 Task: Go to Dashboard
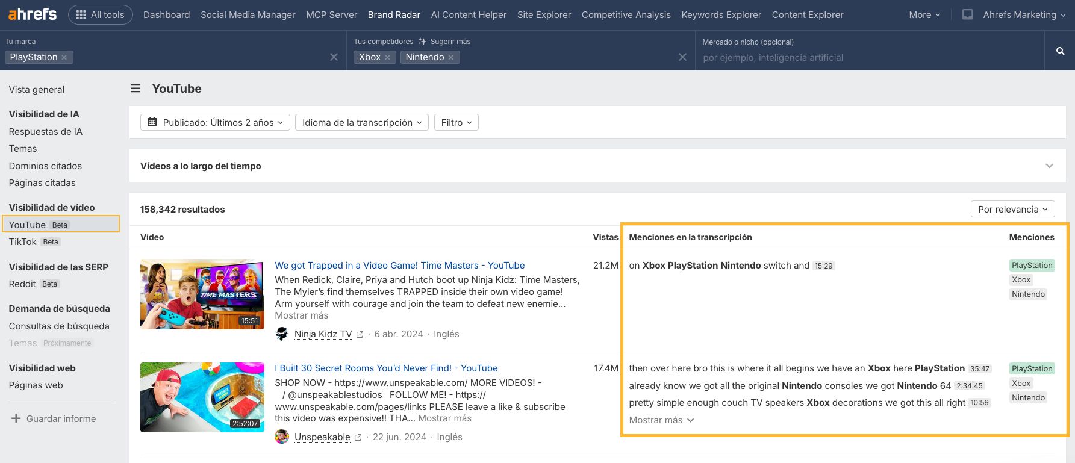(x=166, y=14)
